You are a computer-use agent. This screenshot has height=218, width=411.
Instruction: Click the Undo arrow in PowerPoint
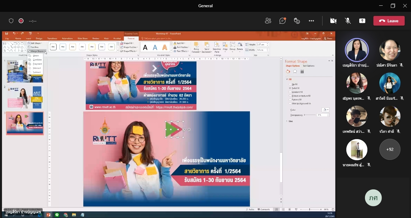point(14,33)
